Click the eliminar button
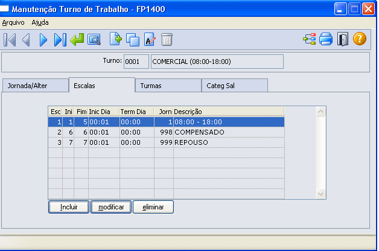Screen dimensions: 379x251 tap(153, 207)
